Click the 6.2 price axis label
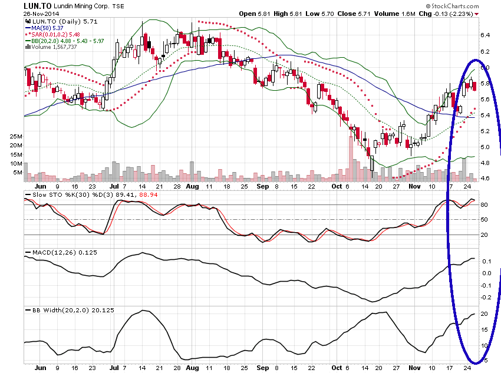Viewport: 501px width, 373px height. click(485, 51)
